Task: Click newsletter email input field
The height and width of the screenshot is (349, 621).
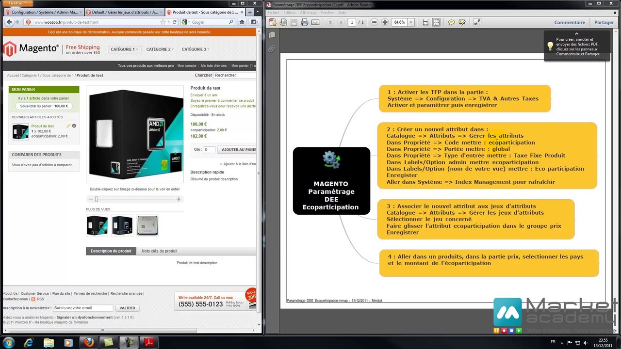Action: pos(83,308)
